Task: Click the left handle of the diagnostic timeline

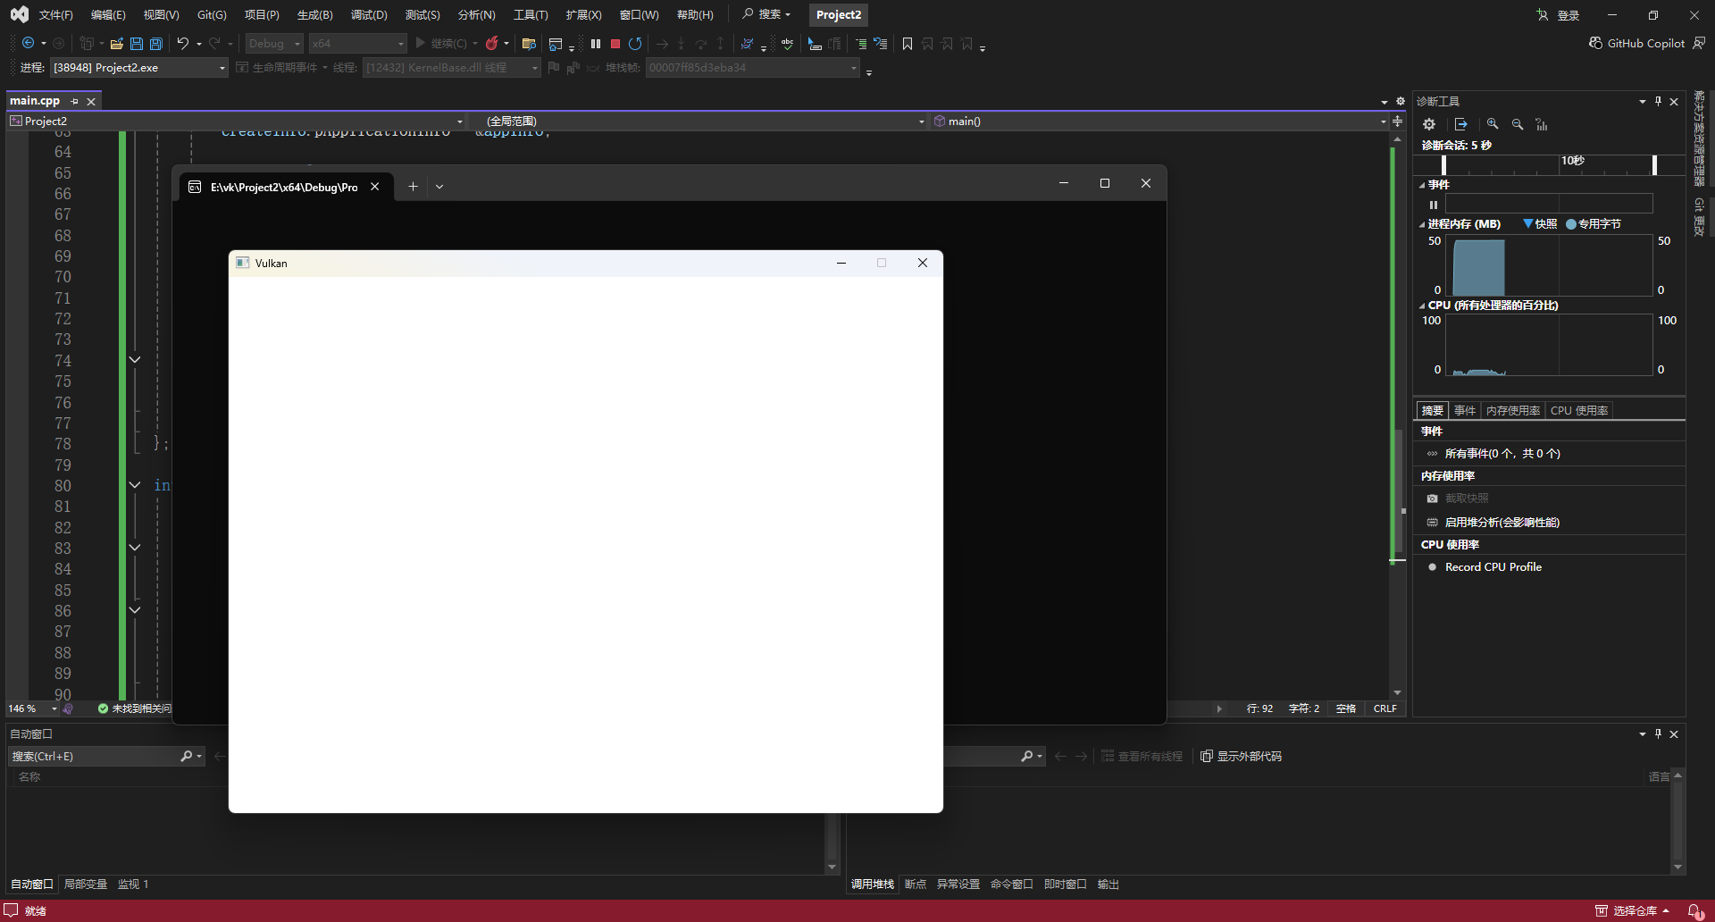Action: point(1443,165)
